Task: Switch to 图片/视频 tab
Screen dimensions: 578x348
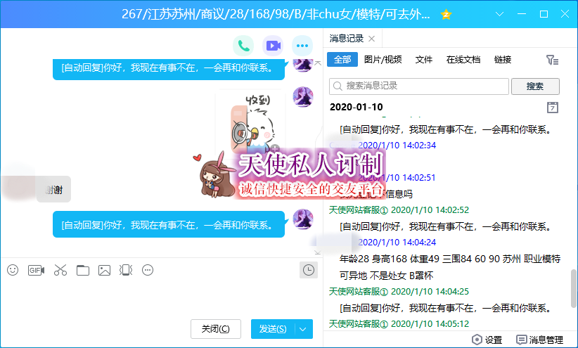Action: click(383, 60)
